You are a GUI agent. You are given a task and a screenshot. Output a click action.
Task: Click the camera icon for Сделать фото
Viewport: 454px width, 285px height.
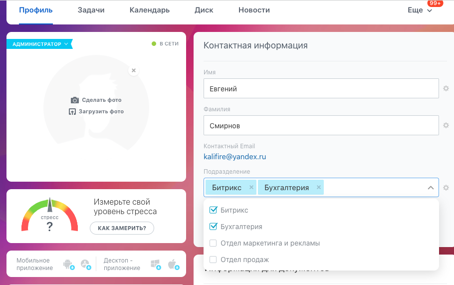(x=75, y=100)
